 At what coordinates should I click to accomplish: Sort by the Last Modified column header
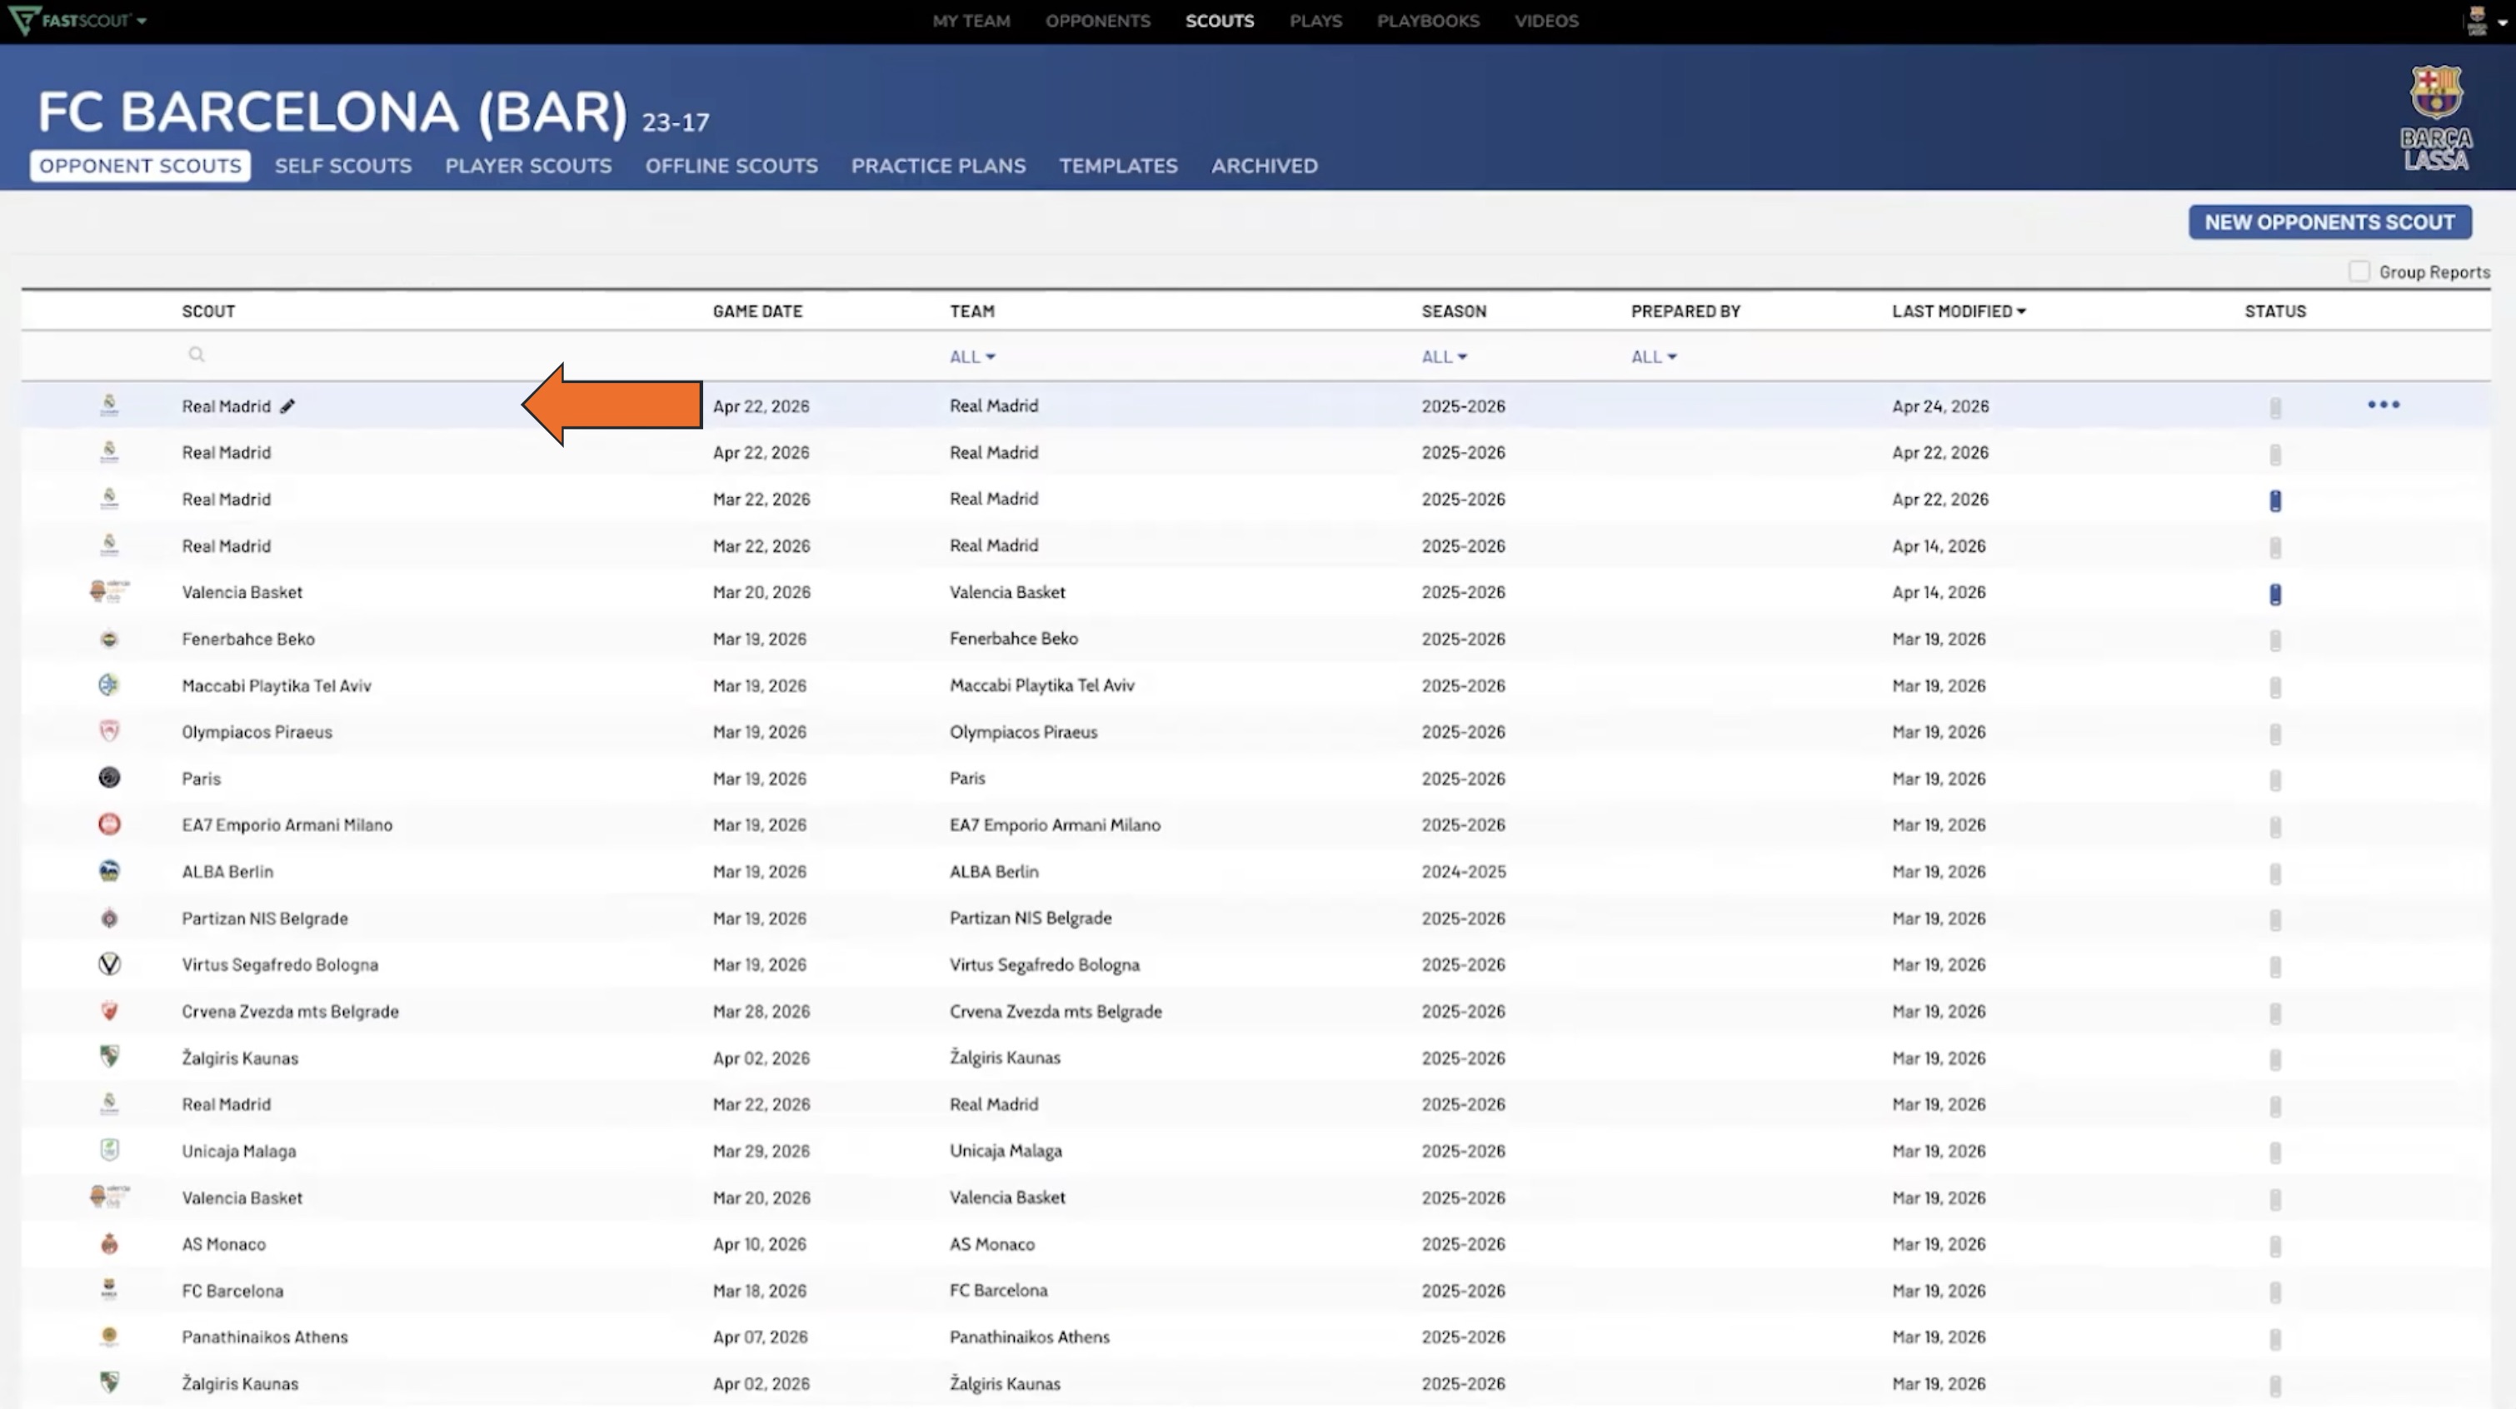[x=1959, y=311]
